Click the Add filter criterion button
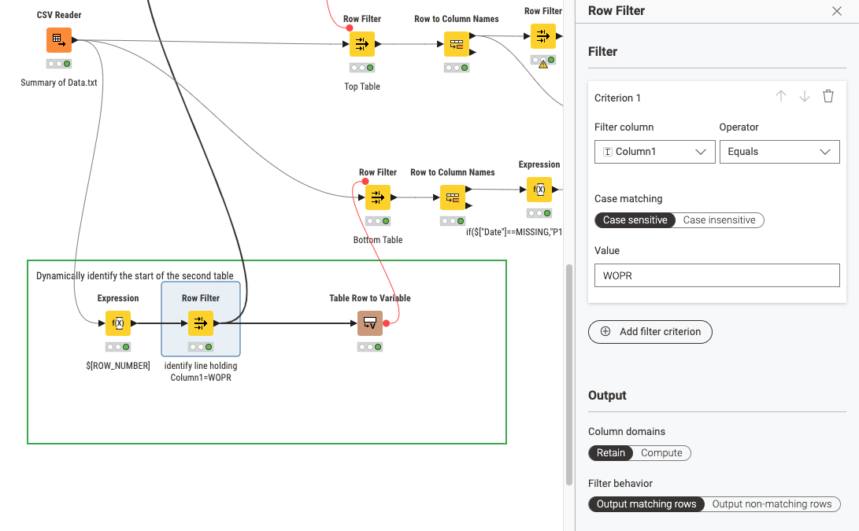This screenshot has width=859, height=531. click(x=650, y=332)
